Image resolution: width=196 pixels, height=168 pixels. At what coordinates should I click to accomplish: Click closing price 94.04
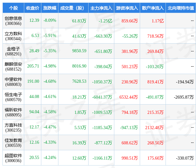point(34,112)
